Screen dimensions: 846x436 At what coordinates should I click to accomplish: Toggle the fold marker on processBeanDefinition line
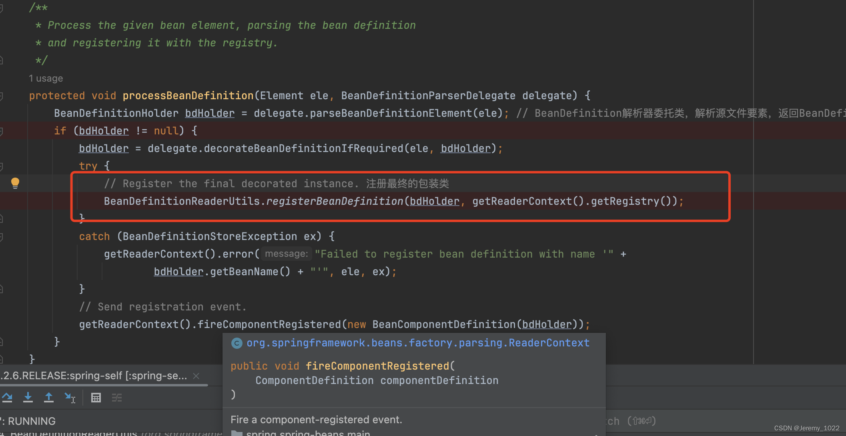point(2,96)
